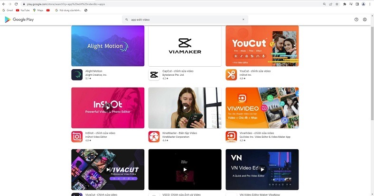Open the YouCut banner image
The height and width of the screenshot is (196, 374).
(x=262, y=46)
